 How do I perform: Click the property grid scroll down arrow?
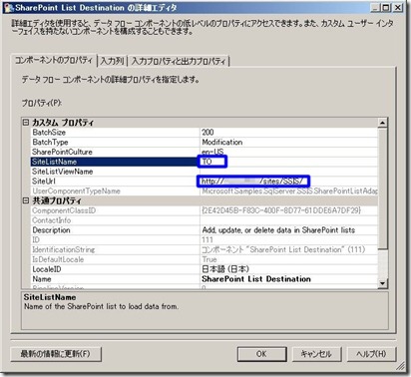pos(383,283)
